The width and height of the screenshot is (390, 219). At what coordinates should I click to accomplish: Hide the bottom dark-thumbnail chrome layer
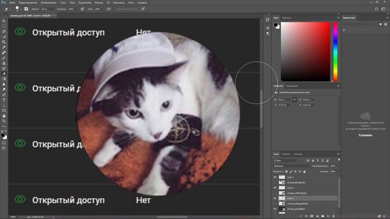coord(275,209)
